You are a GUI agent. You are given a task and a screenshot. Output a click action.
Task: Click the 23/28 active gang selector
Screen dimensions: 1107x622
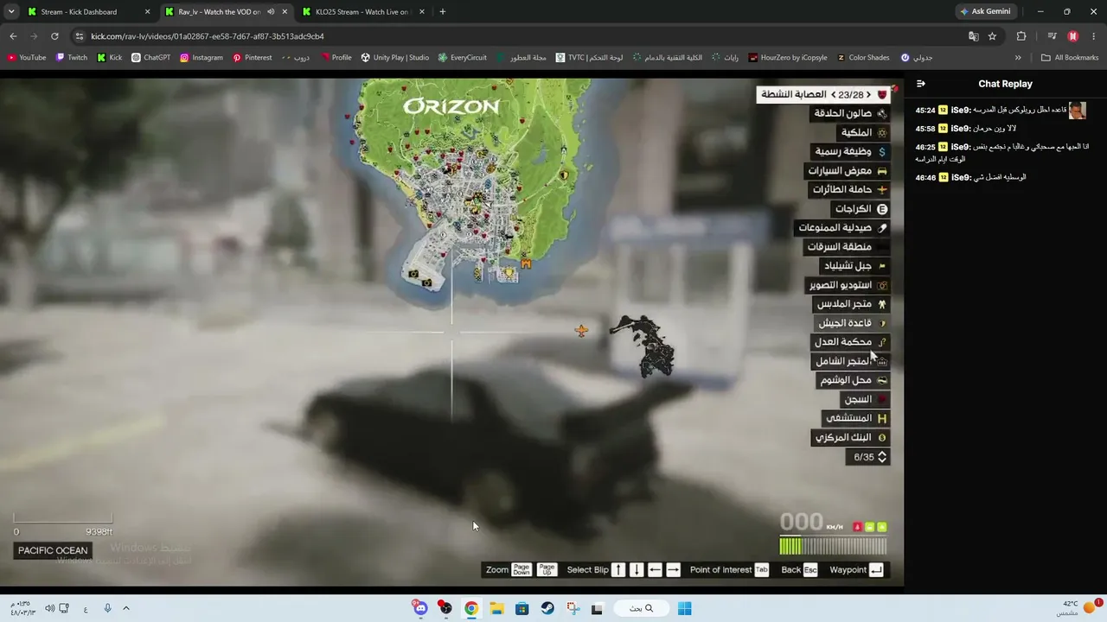(824, 94)
